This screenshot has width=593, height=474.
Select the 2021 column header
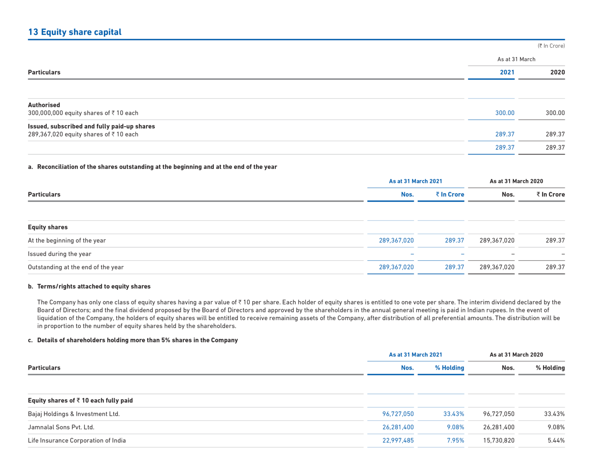(x=507, y=72)
